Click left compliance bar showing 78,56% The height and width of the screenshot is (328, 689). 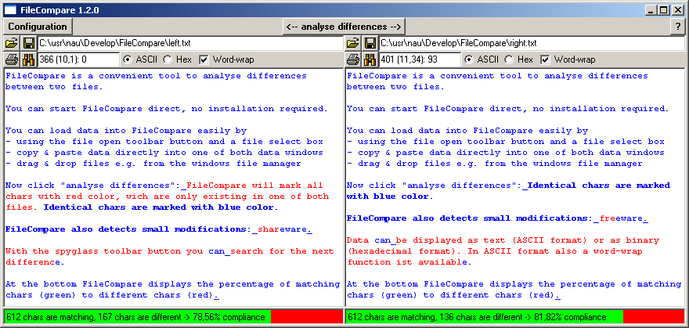tap(174, 317)
